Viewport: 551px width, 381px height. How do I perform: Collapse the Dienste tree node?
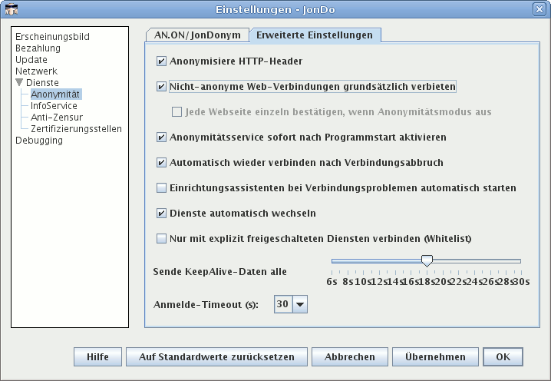[x=19, y=83]
